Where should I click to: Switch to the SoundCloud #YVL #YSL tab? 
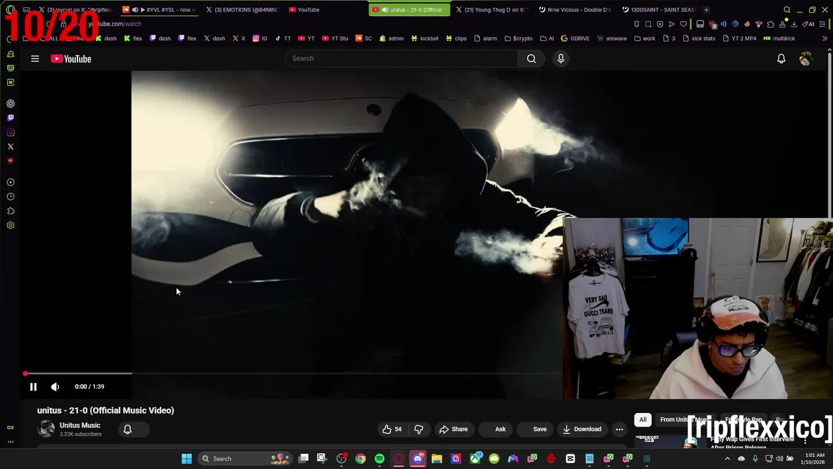159,10
